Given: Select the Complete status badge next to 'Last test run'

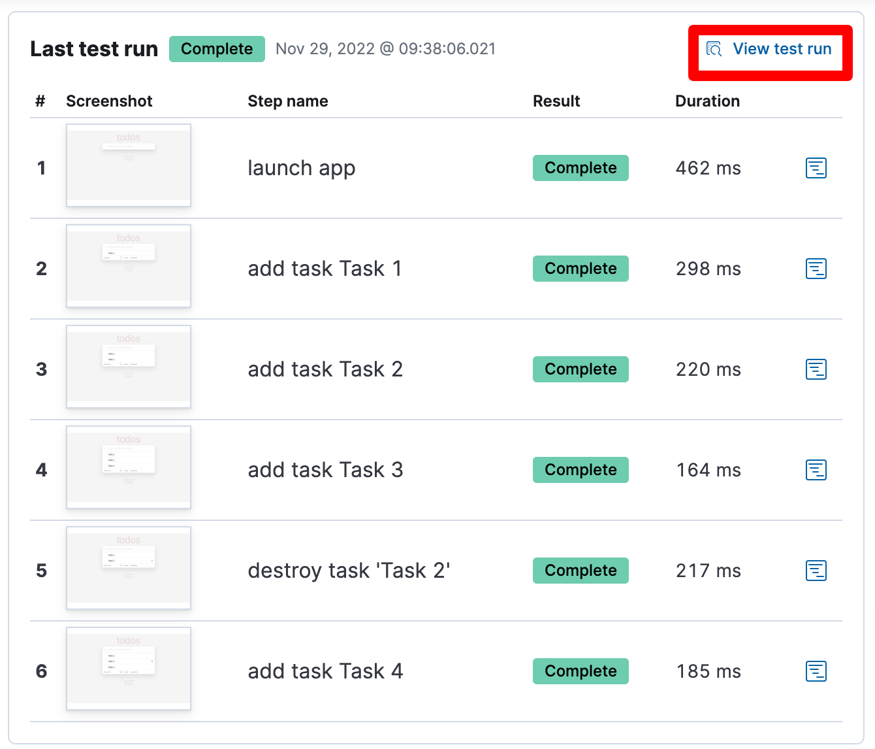Looking at the screenshot, I should [x=217, y=48].
